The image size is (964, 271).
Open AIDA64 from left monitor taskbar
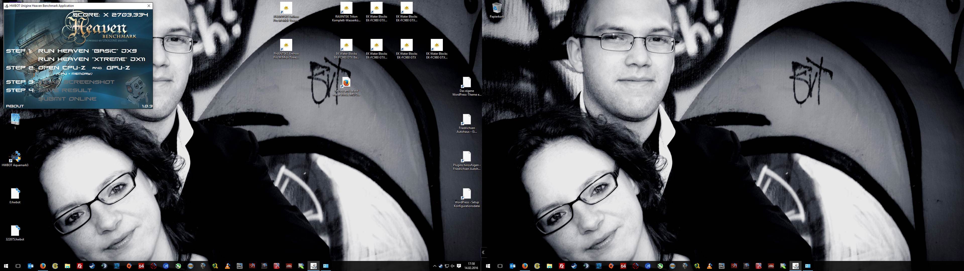pos(141,266)
